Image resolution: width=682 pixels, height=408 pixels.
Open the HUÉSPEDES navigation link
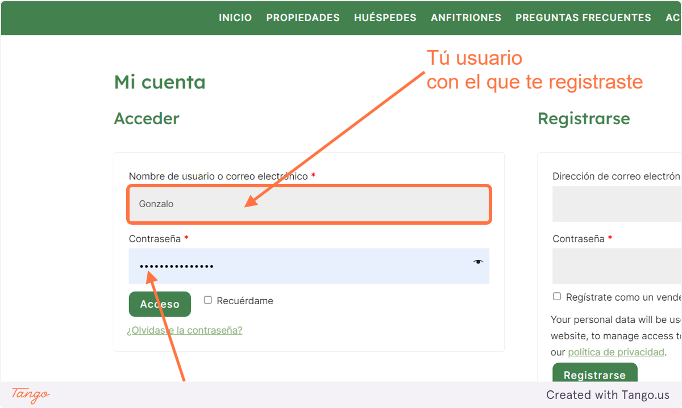point(385,18)
